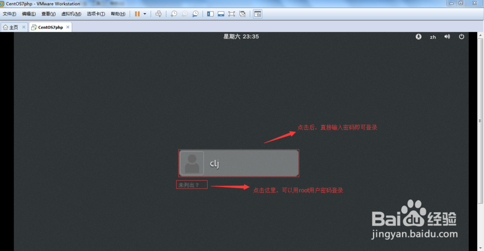Click the volume speaker icon

447,37
